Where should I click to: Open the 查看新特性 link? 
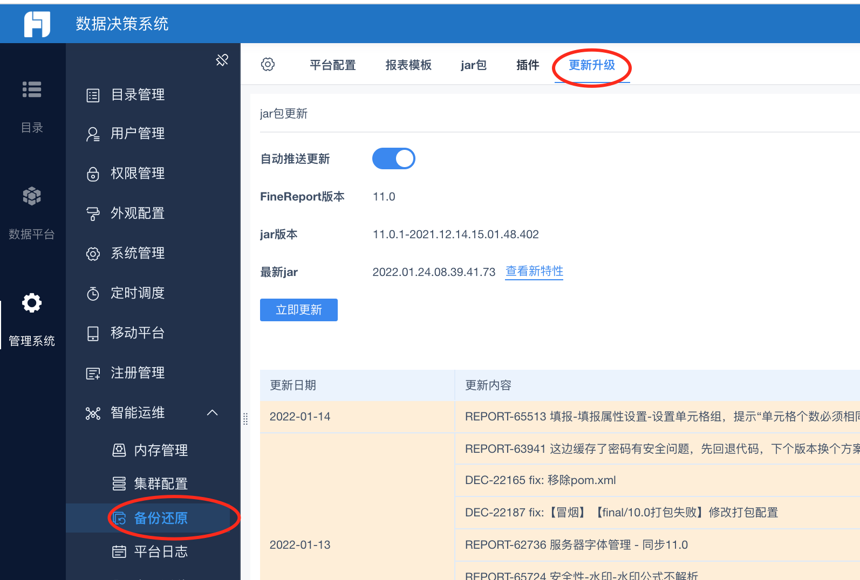coord(534,272)
